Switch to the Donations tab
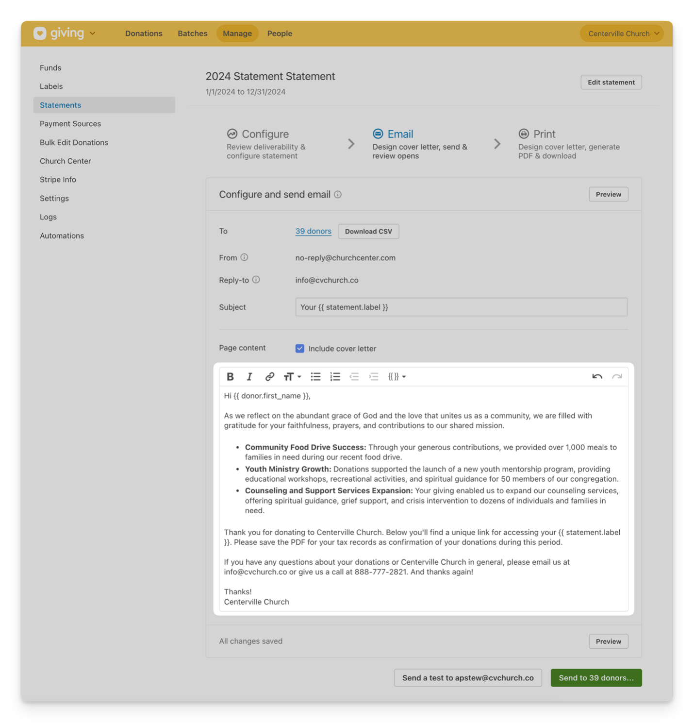The height and width of the screenshot is (724, 694). 144,33
